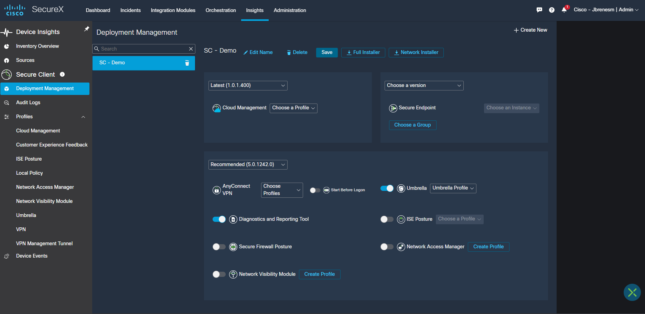Open the SecureX ribbon round button
Image resolution: width=645 pixels, height=314 pixels.
pyautogui.click(x=632, y=292)
